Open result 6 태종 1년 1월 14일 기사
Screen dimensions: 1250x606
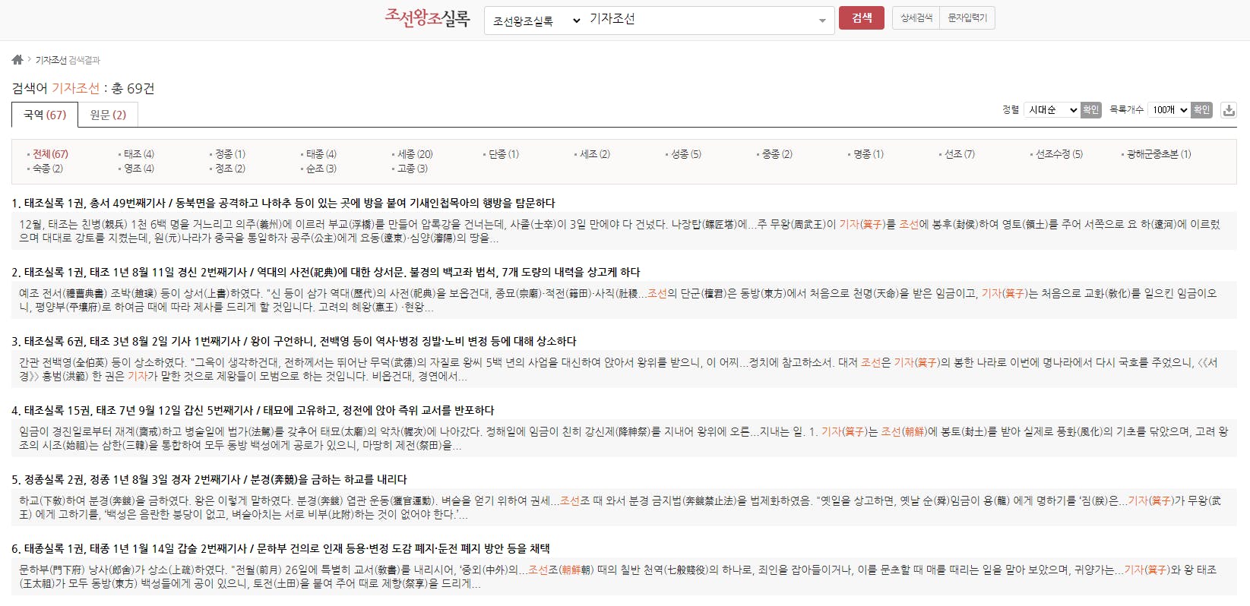280,548
